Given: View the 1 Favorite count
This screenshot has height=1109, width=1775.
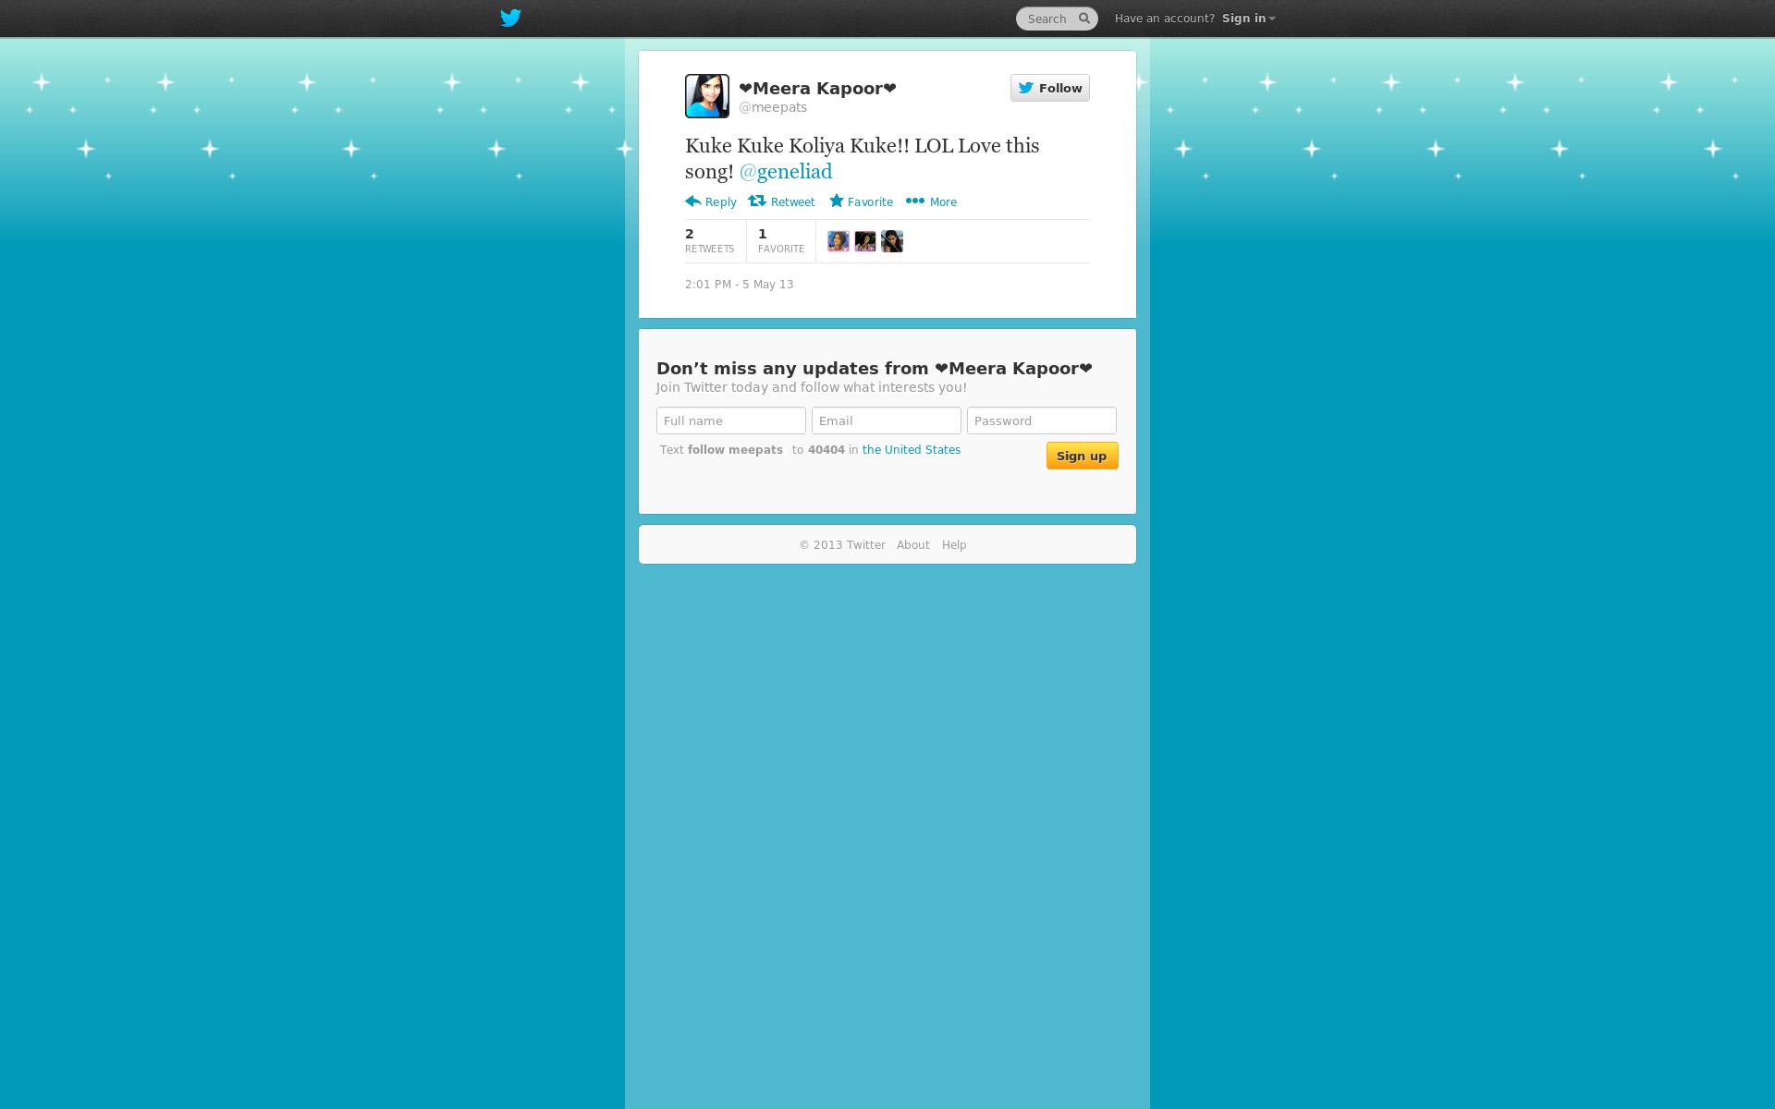Looking at the screenshot, I should click(x=781, y=240).
